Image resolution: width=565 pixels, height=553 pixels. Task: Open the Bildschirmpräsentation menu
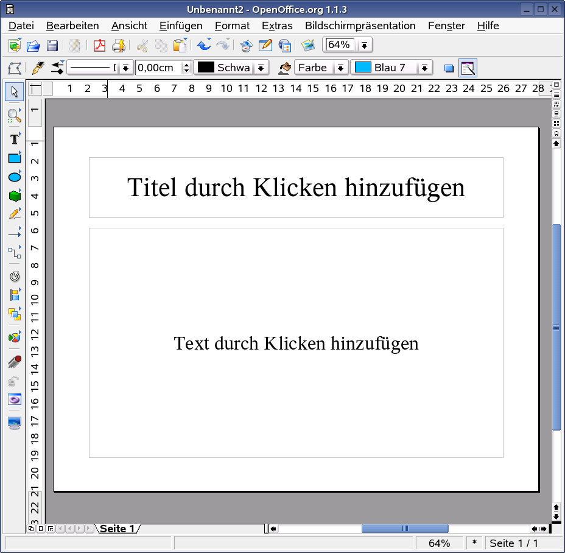coord(360,26)
